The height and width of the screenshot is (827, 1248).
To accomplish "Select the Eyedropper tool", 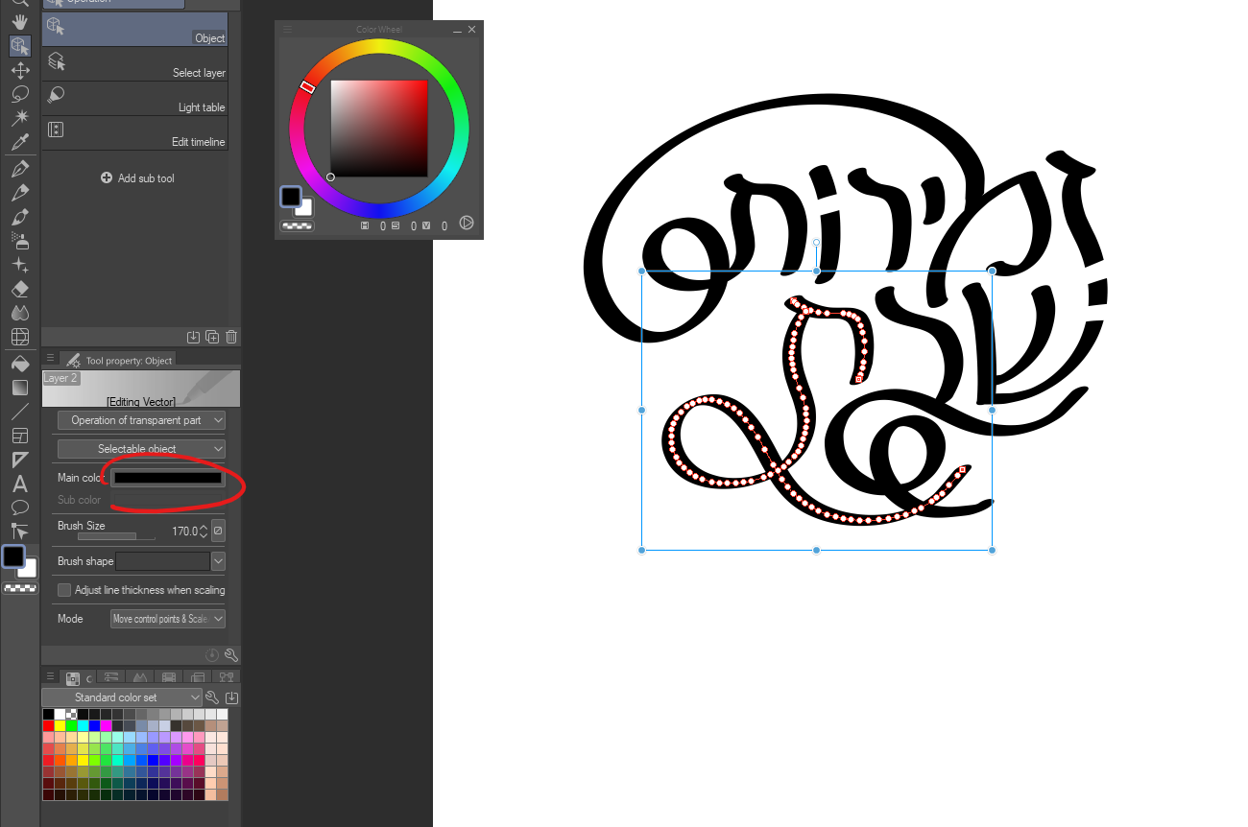I will pyautogui.click(x=19, y=142).
